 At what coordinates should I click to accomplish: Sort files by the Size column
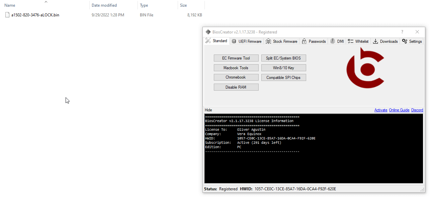click(x=191, y=5)
